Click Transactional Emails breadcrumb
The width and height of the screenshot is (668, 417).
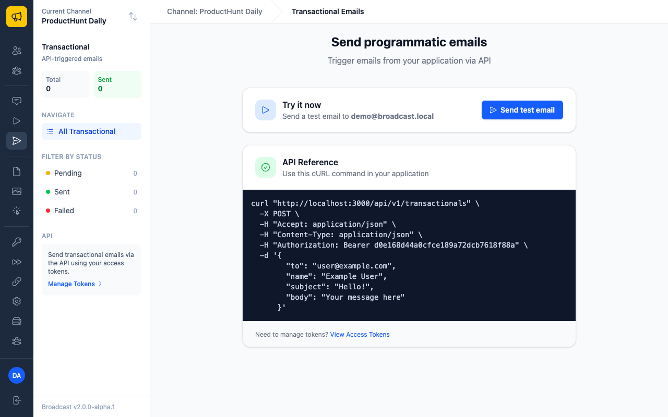coord(328,11)
